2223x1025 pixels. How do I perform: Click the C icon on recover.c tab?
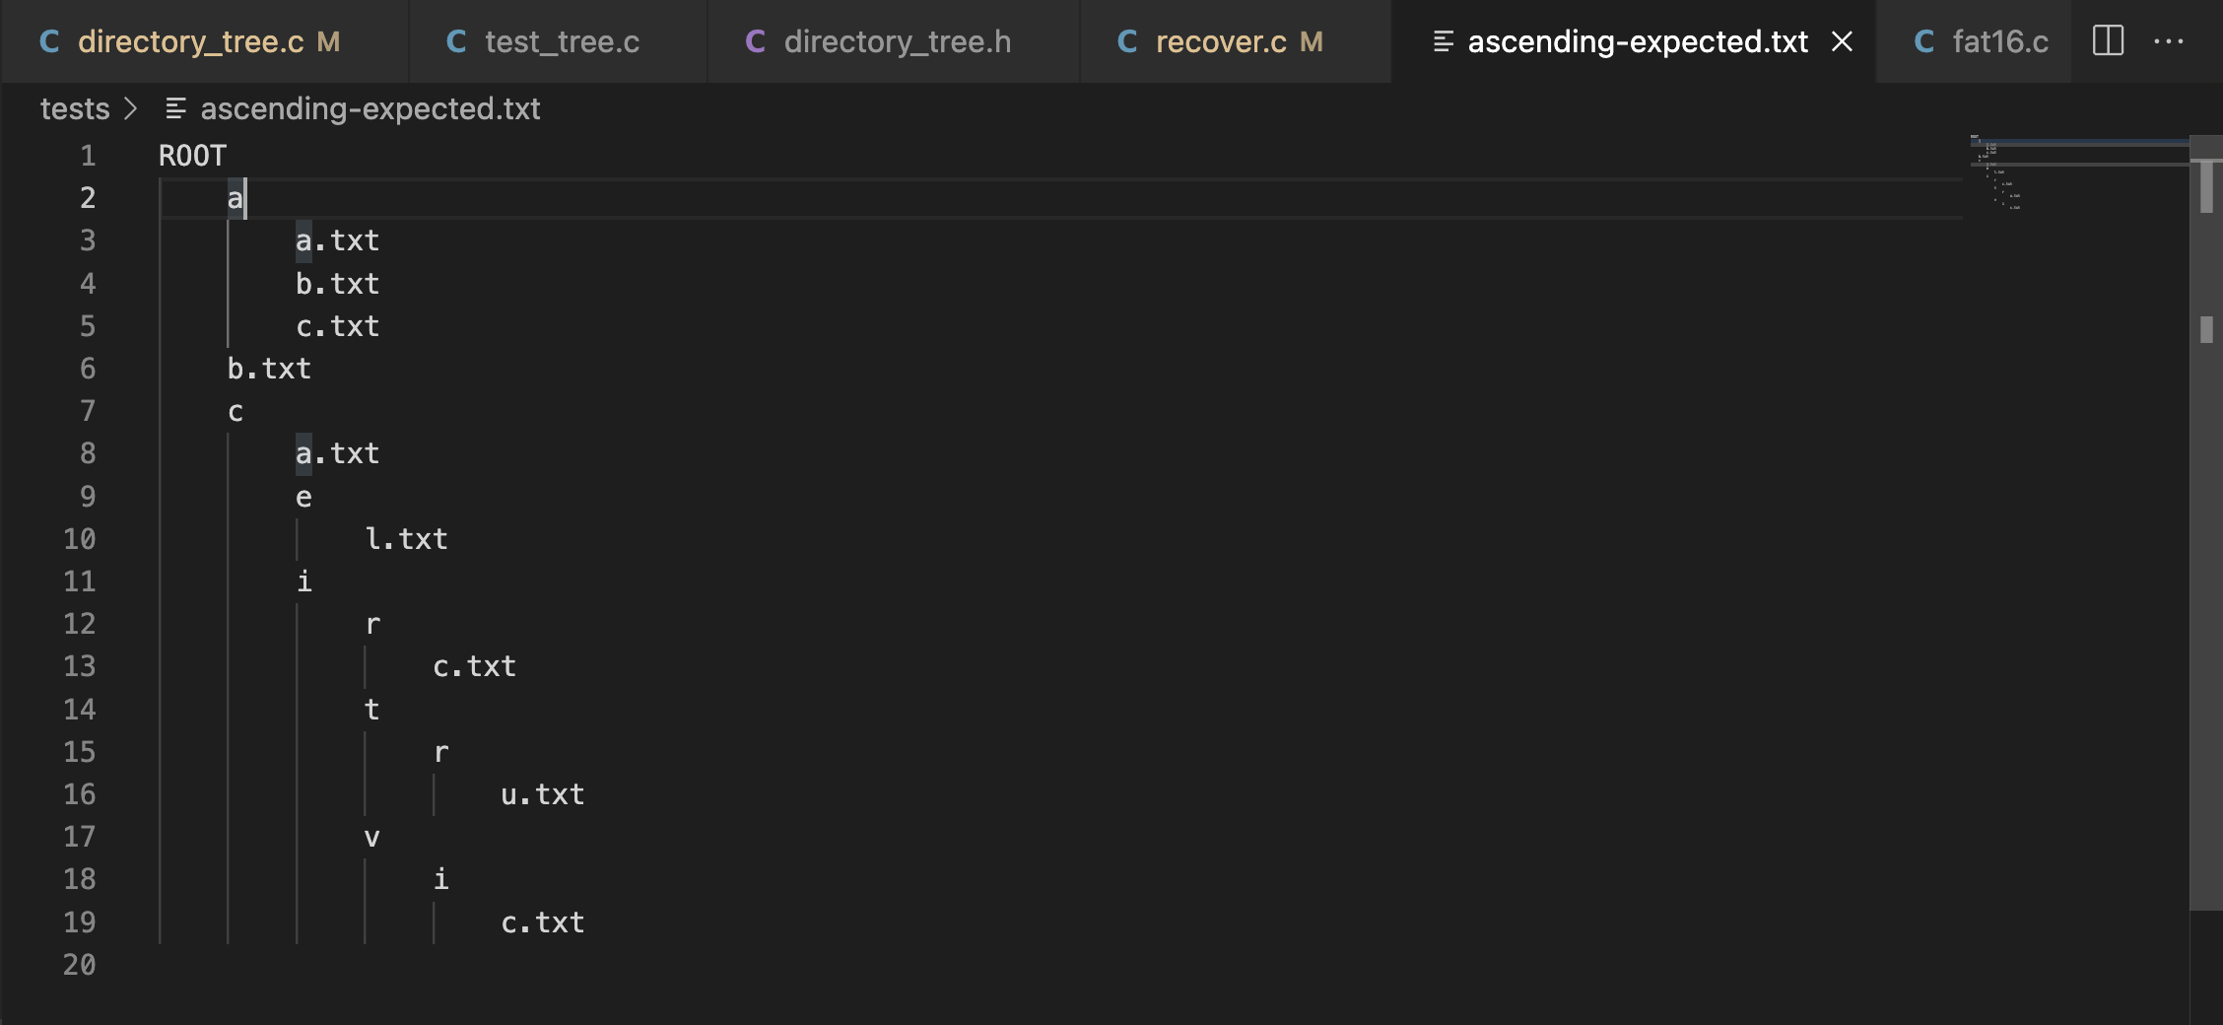point(1127,41)
